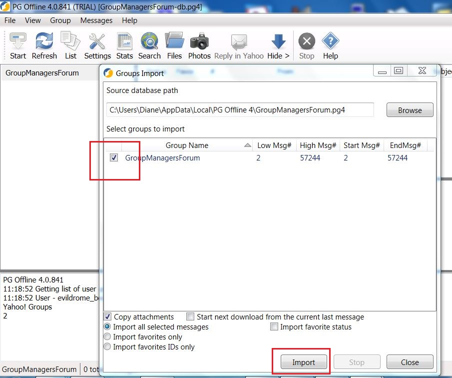Click the Low Msg# value 2
This screenshot has height=378, width=452.
[x=258, y=158]
